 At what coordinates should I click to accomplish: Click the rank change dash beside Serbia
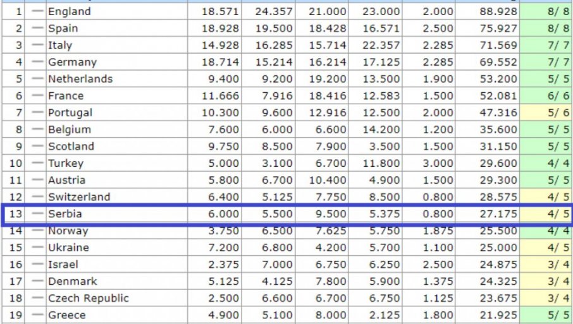point(37,214)
